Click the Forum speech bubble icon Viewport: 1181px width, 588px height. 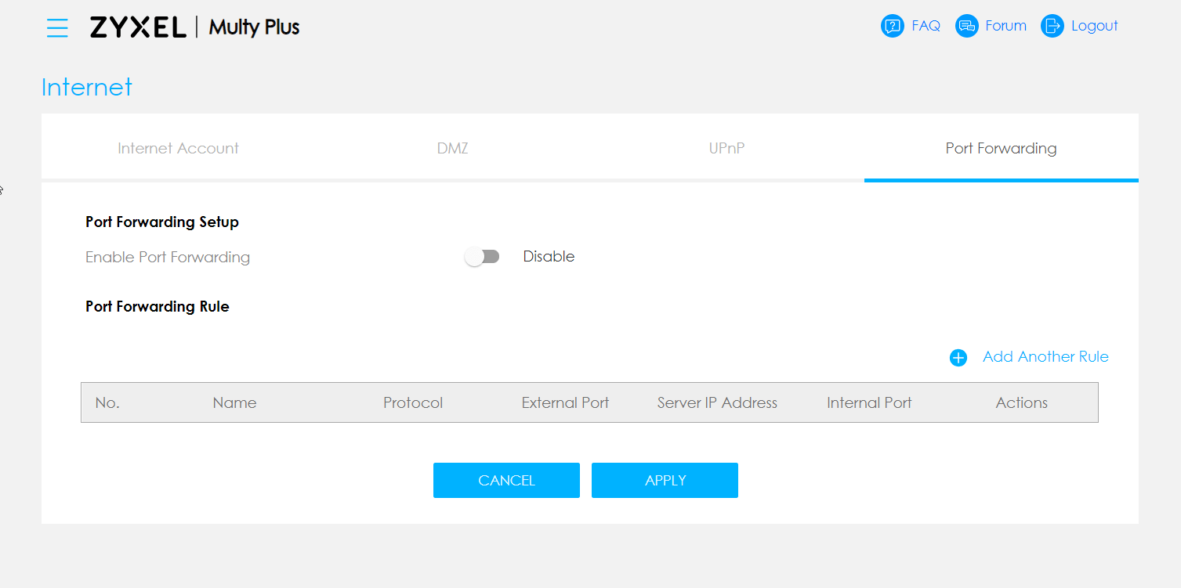point(966,26)
